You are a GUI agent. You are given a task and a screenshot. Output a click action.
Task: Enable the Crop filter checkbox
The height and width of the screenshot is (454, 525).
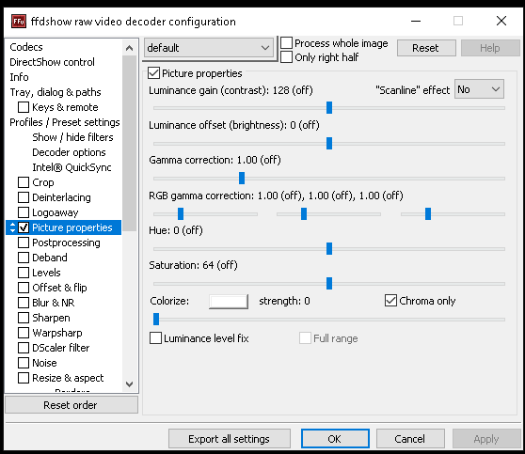coord(24,182)
